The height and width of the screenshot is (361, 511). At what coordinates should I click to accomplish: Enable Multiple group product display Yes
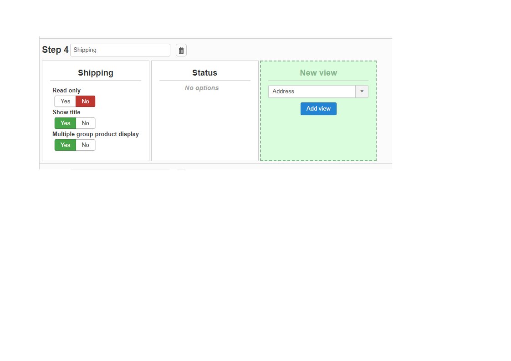(65, 145)
